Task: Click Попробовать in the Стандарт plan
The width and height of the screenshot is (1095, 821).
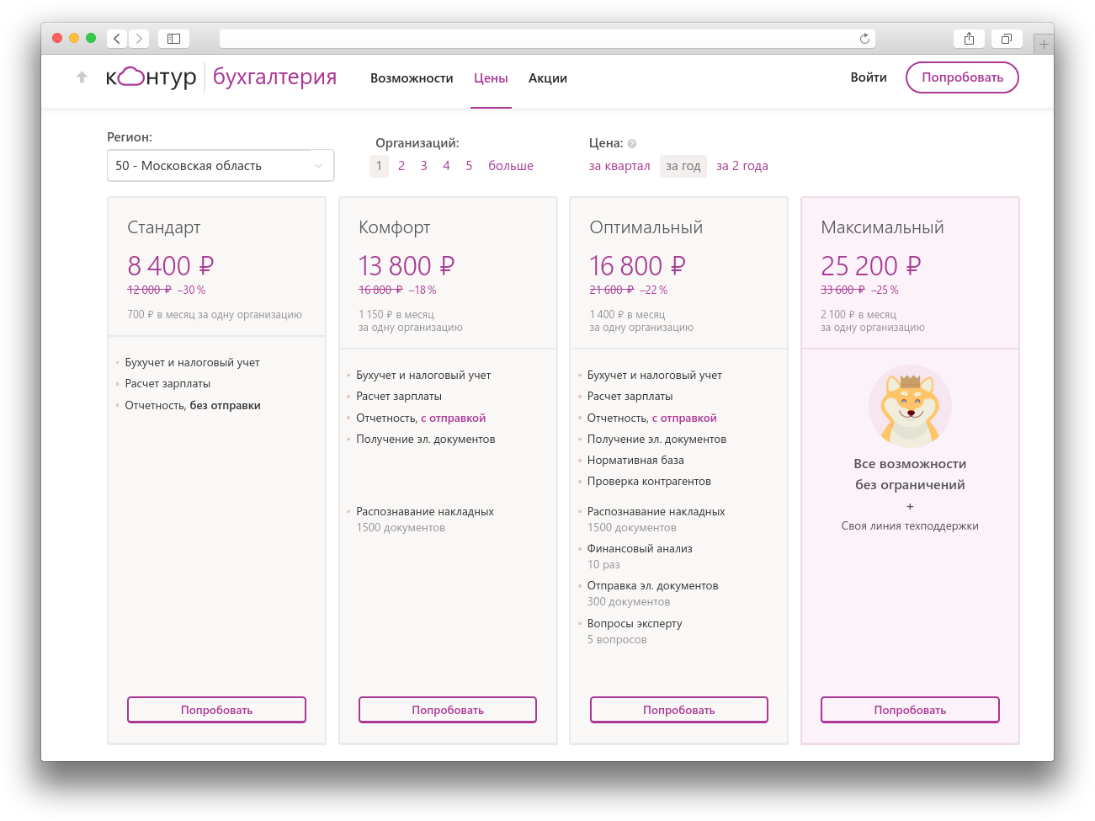Action: point(216,710)
